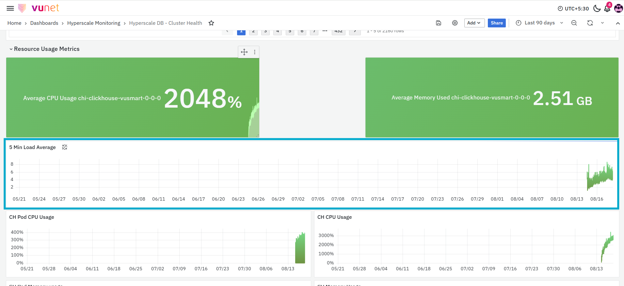Image resolution: width=624 pixels, height=286 pixels.
Task: Open the Last 90 days time picker
Action: pyautogui.click(x=539, y=23)
